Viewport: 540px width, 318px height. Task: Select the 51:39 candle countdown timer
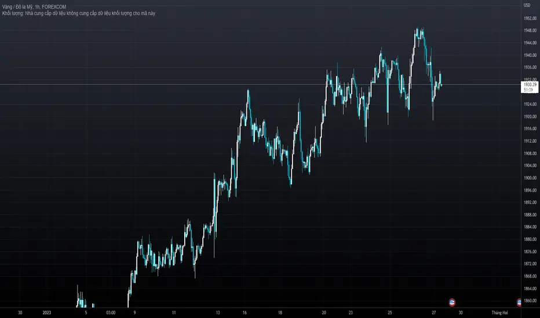coord(528,90)
